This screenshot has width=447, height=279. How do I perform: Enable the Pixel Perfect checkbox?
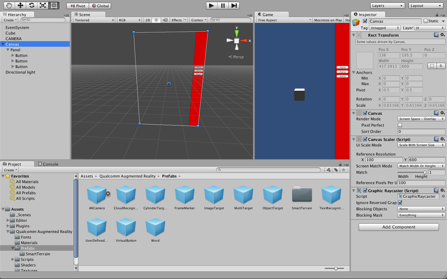tap(400, 125)
